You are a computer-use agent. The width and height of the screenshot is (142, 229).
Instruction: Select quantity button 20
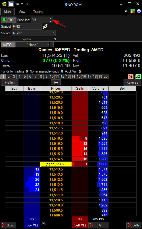[106, 77]
